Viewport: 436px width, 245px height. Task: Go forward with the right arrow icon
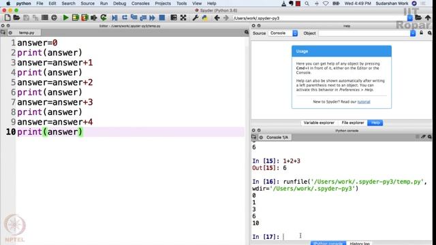[226, 18]
